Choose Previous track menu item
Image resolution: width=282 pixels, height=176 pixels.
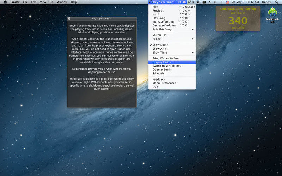(172, 11)
